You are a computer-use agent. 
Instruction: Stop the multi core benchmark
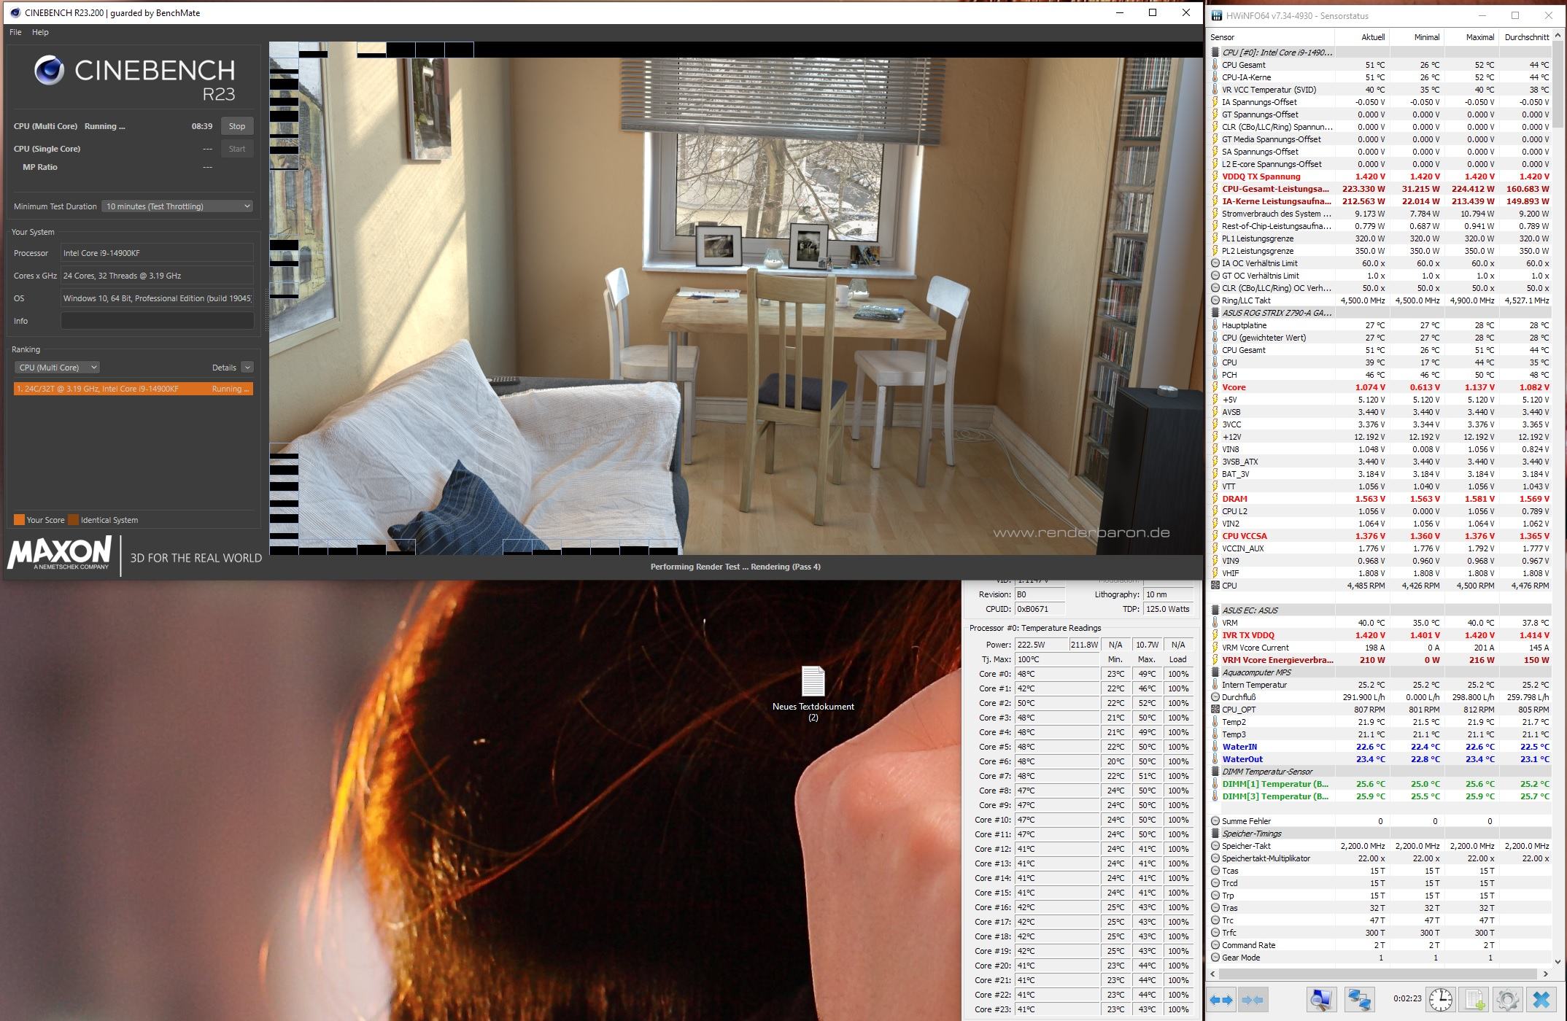(237, 126)
